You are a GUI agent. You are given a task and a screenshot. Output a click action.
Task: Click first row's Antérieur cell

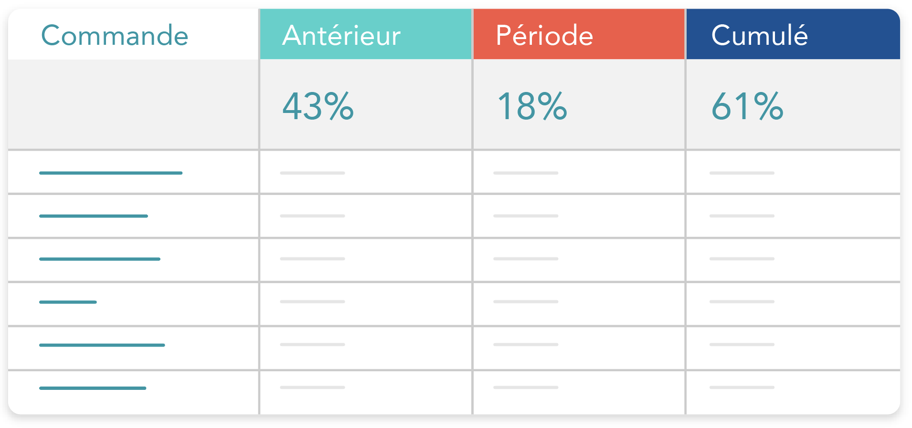[366, 172]
